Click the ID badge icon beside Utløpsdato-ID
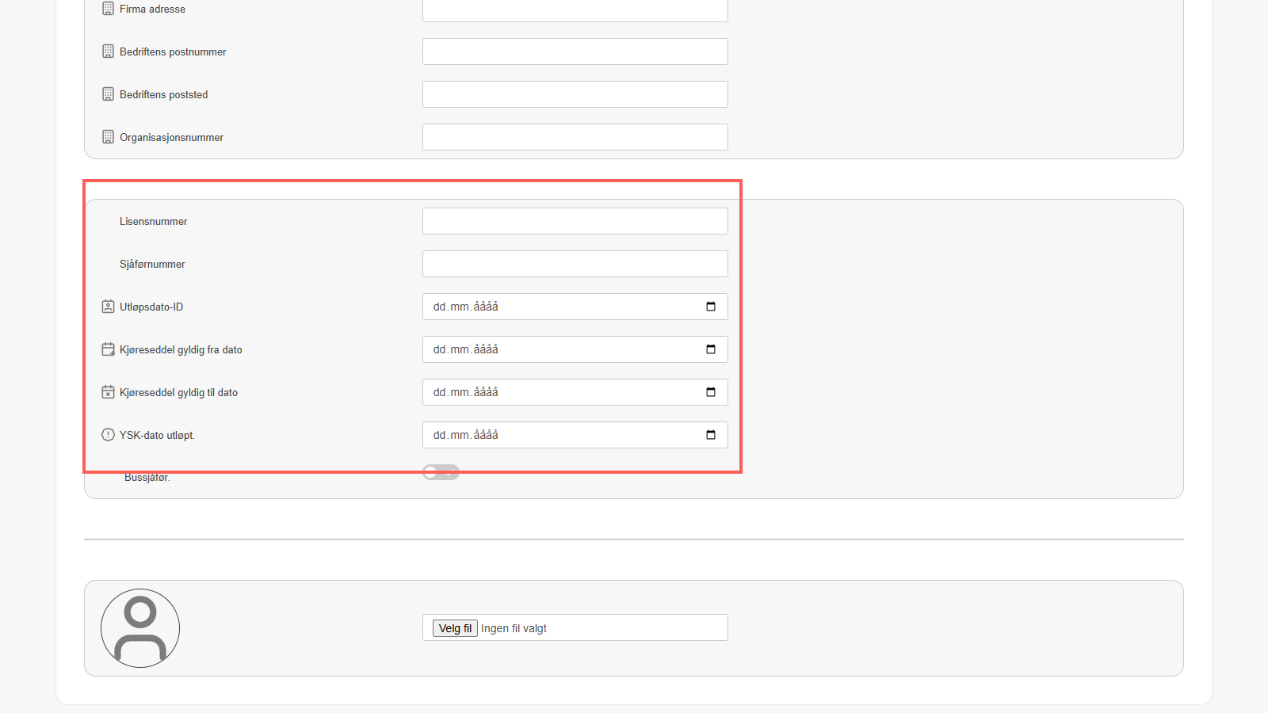 coord(109,307)
